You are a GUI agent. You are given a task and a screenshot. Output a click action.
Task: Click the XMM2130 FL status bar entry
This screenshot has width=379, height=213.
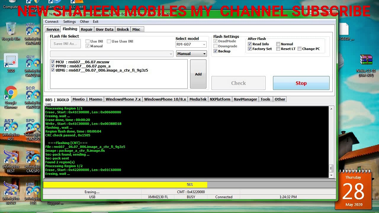coord(158,197)
